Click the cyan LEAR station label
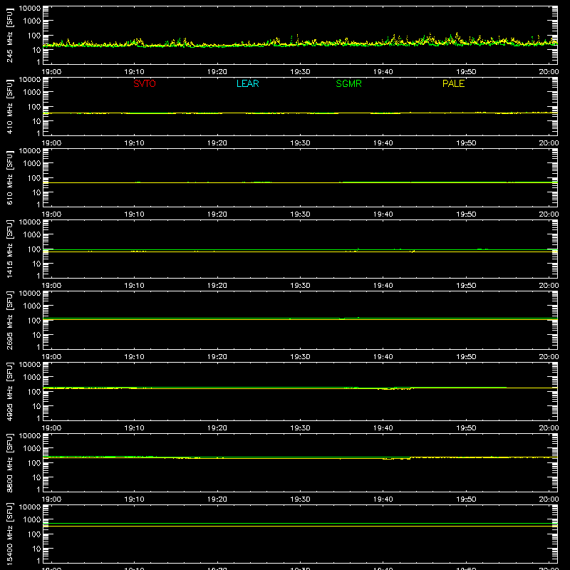 click(247, 83)
